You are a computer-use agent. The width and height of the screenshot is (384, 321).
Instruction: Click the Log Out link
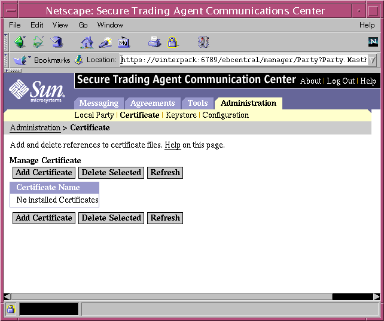pyautogui.click(x=341, y=81)
